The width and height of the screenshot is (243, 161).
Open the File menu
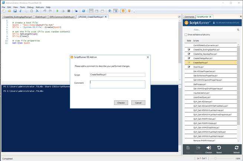(x=3, y=7)
